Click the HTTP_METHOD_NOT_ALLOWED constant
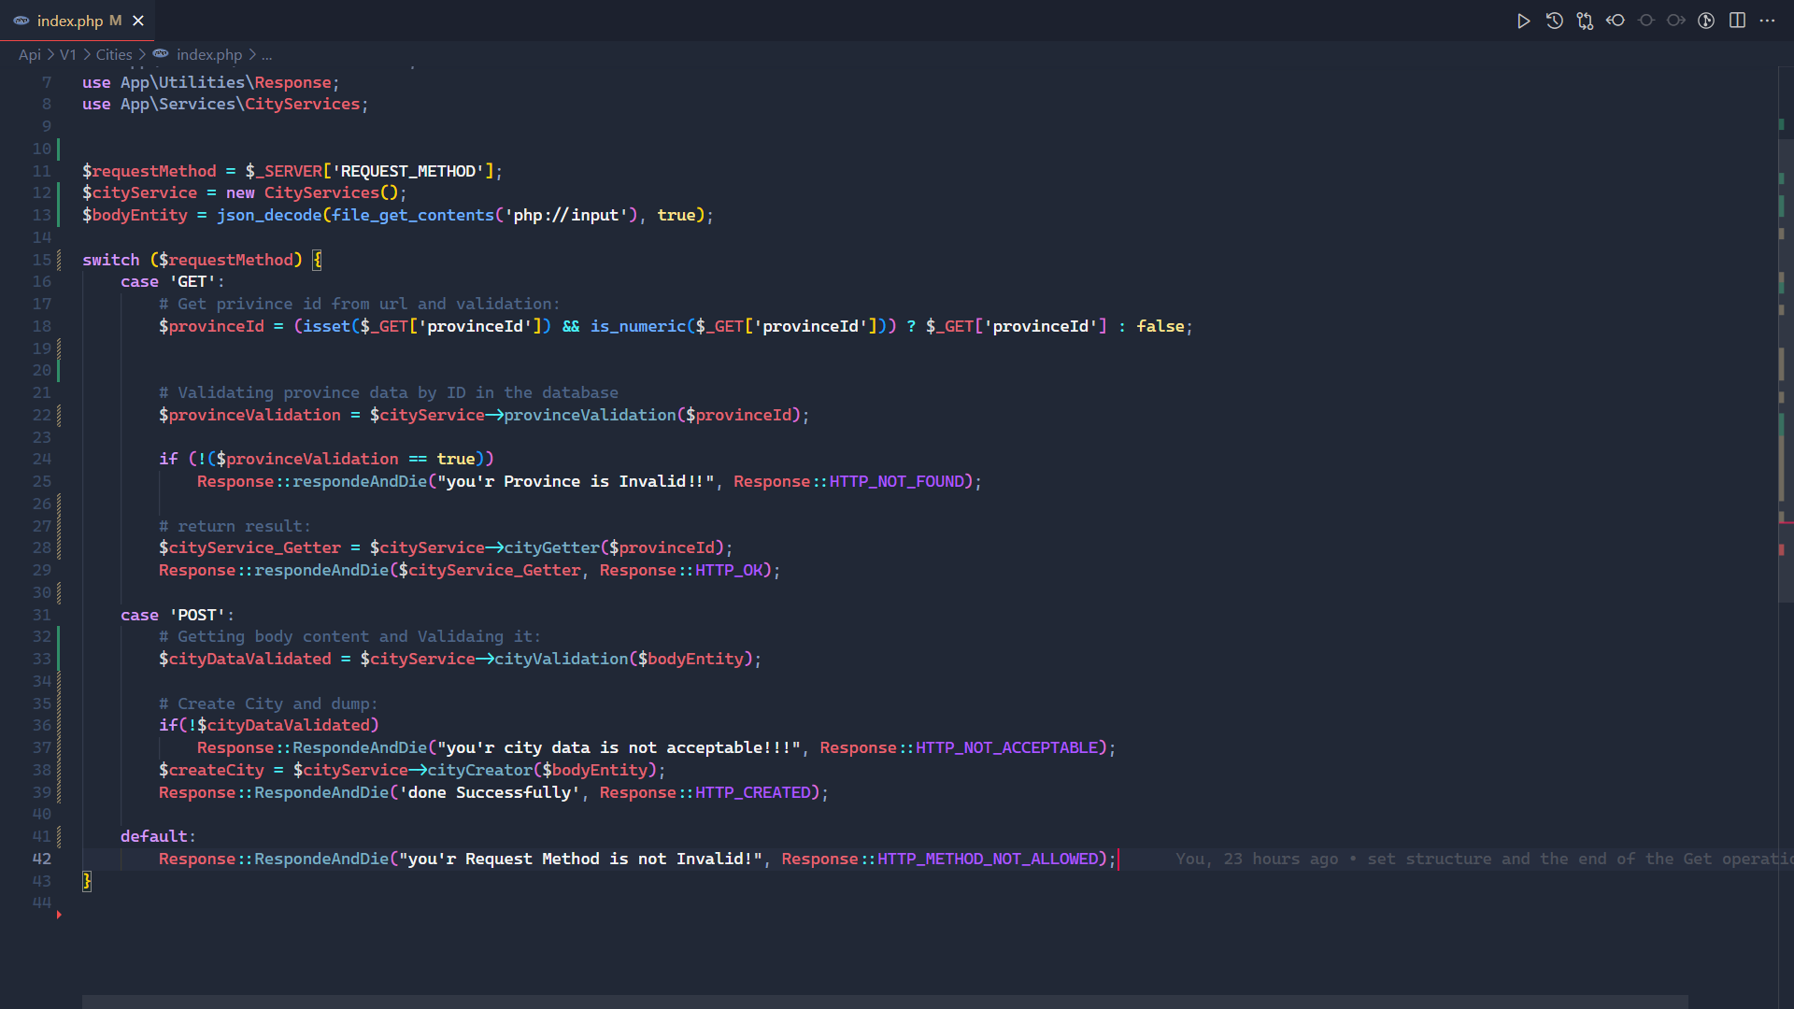Screen dimensions: 1794x1009 988,860
